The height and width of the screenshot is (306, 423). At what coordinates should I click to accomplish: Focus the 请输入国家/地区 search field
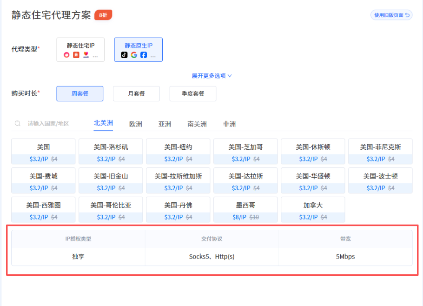(x=48, y=124)
